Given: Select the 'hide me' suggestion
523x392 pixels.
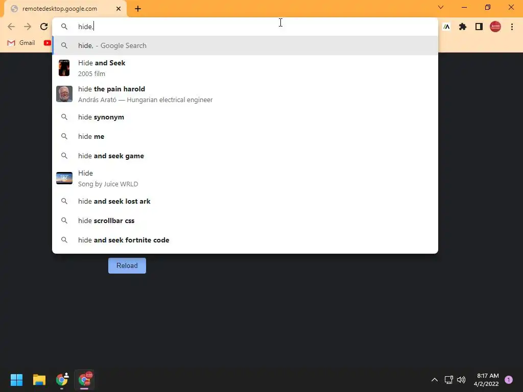Looking at the screenshot, I should tap(245, 136).
